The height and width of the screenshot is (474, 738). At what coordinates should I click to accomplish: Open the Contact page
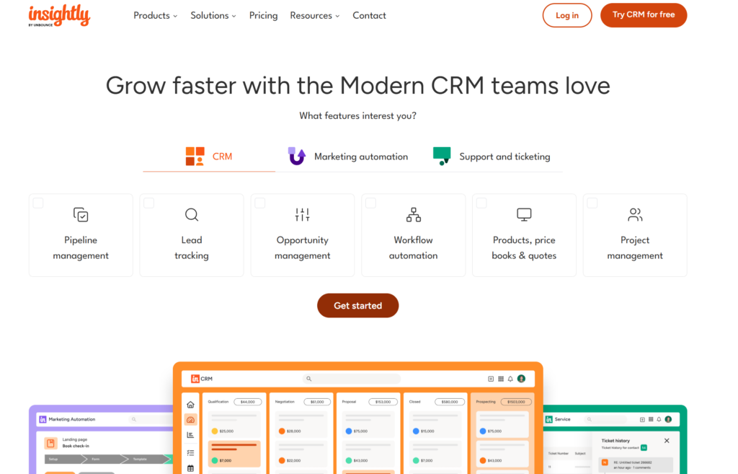pos(370,16)
